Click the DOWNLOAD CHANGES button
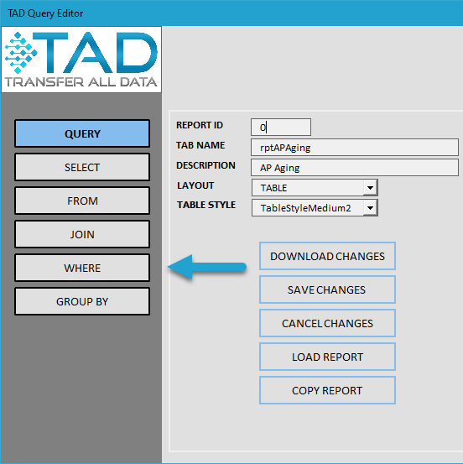 click(x=327, y=256)
